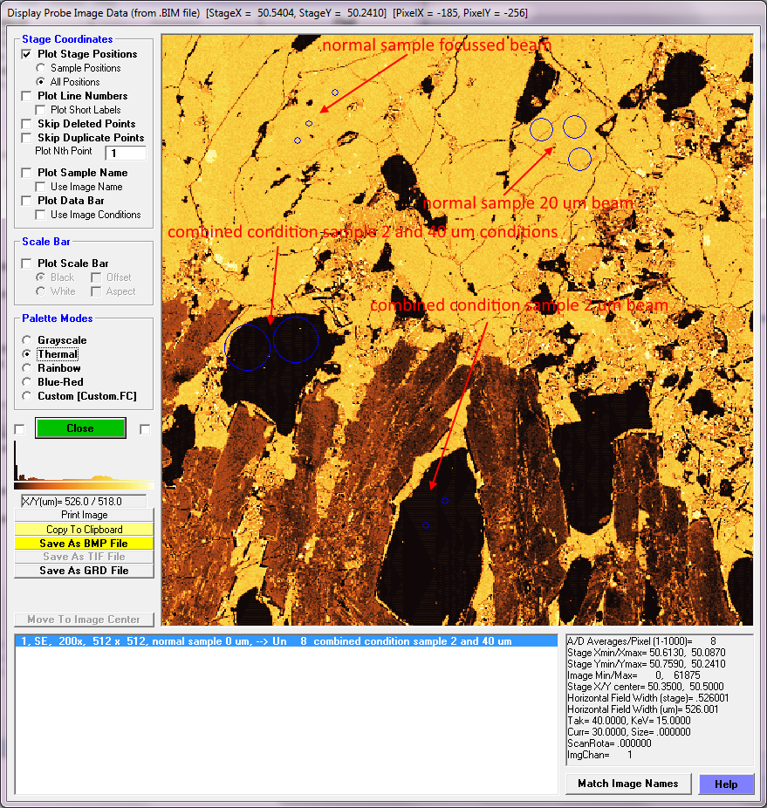Open Help for the image display

click(x=725, y=784)
